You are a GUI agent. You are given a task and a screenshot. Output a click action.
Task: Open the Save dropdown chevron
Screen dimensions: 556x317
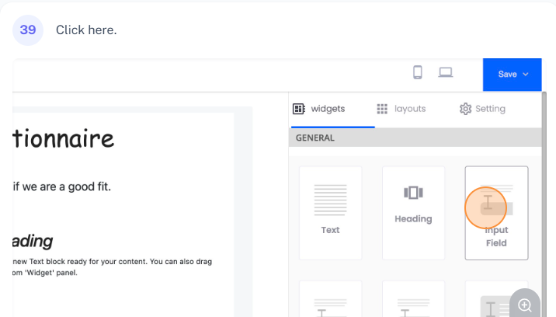[526, 75]
